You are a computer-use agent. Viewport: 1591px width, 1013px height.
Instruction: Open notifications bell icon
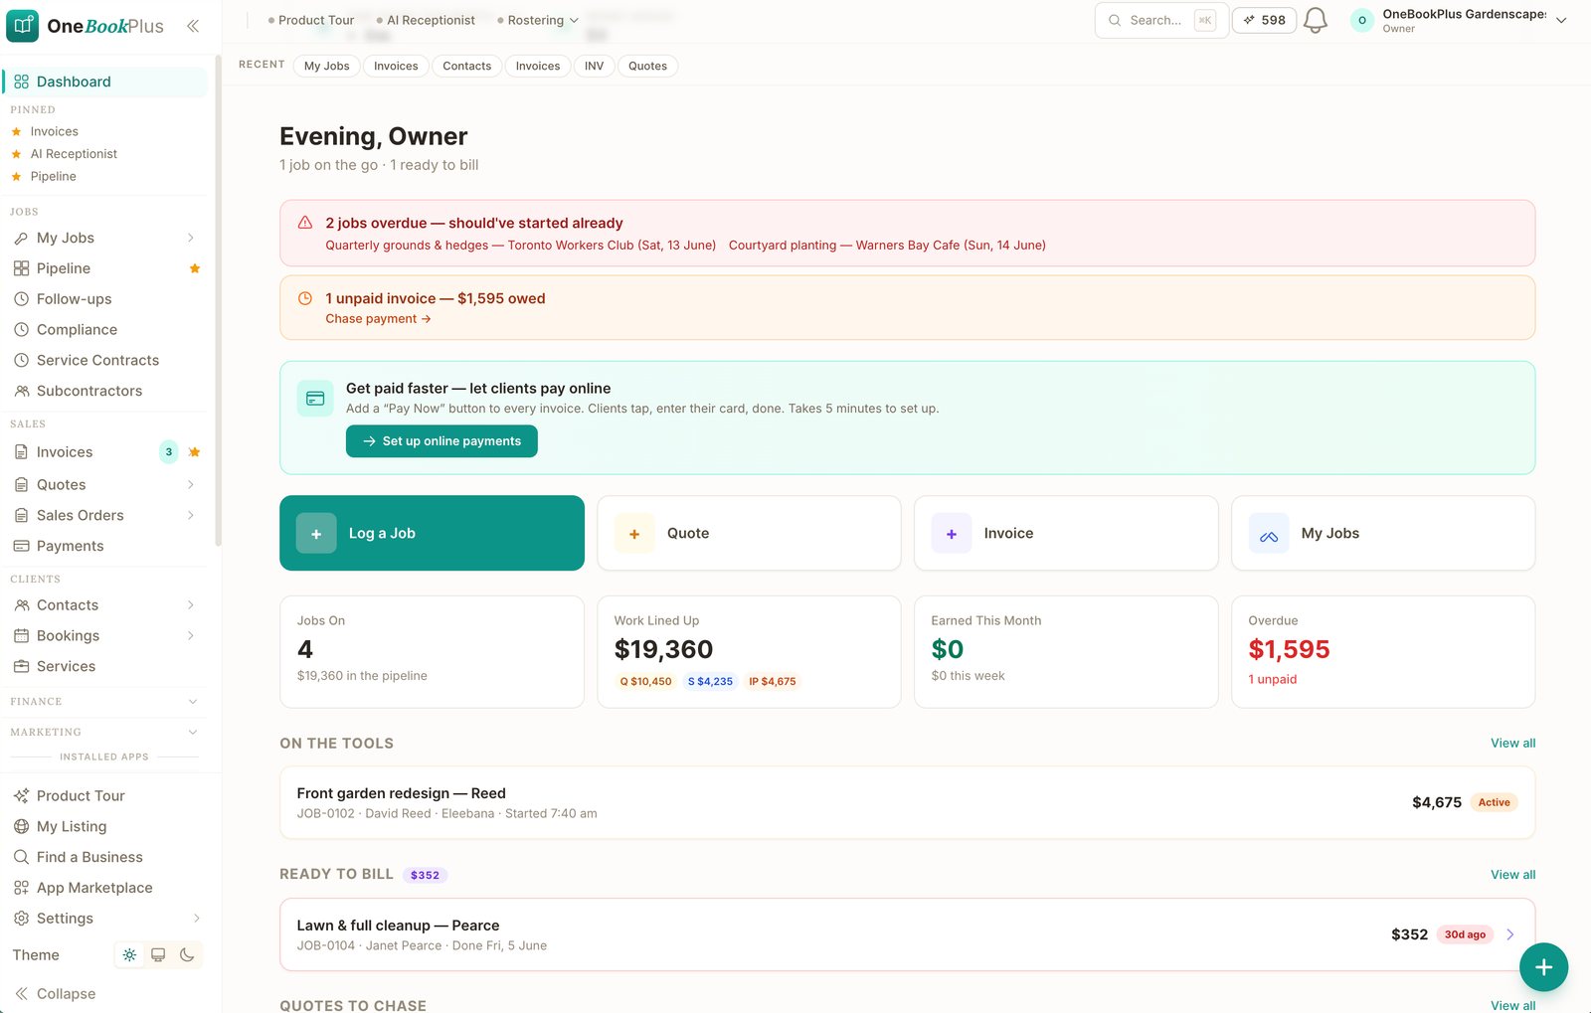click(1315, 20)
